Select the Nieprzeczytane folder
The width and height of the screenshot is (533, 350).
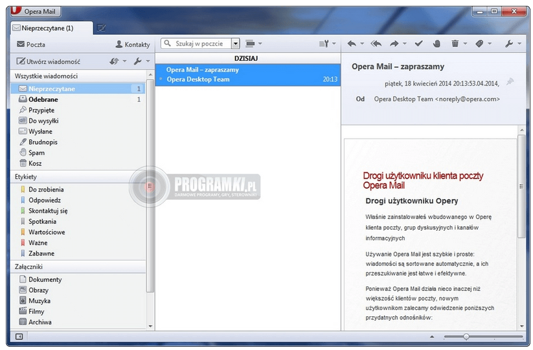click(78, 89)
